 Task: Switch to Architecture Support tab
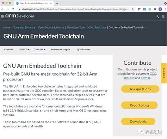click(x=60, y=50)
